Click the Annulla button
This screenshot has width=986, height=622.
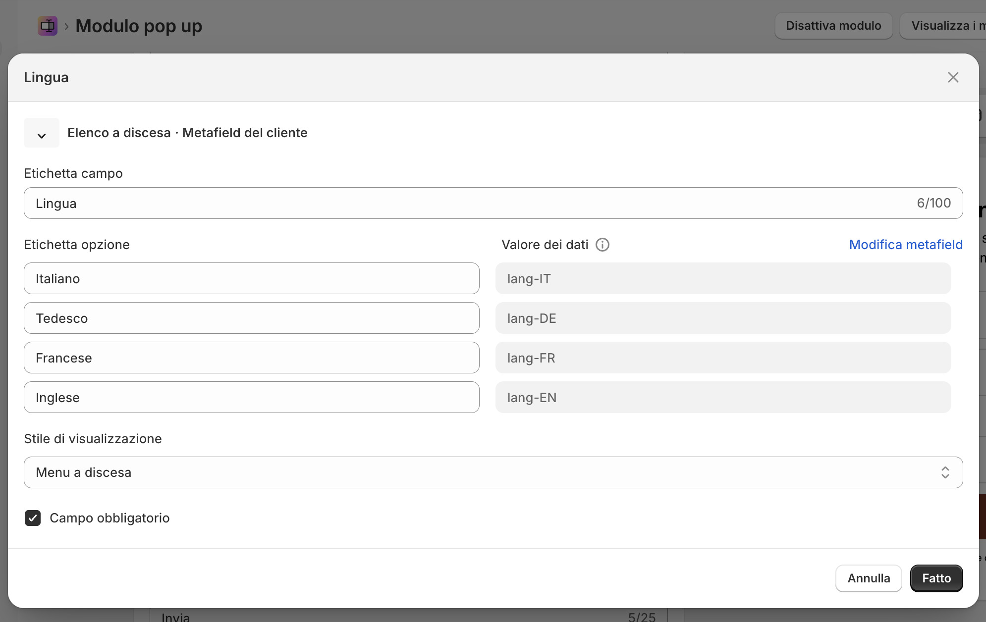point(868,578)
